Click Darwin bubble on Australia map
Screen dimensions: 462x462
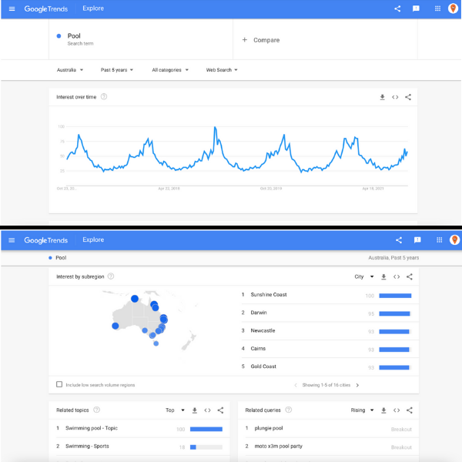135,299
